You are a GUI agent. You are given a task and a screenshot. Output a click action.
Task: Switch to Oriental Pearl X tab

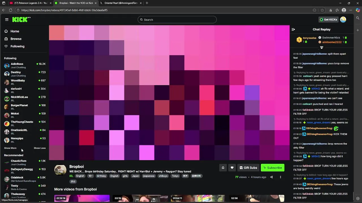[x=120, y=3]
